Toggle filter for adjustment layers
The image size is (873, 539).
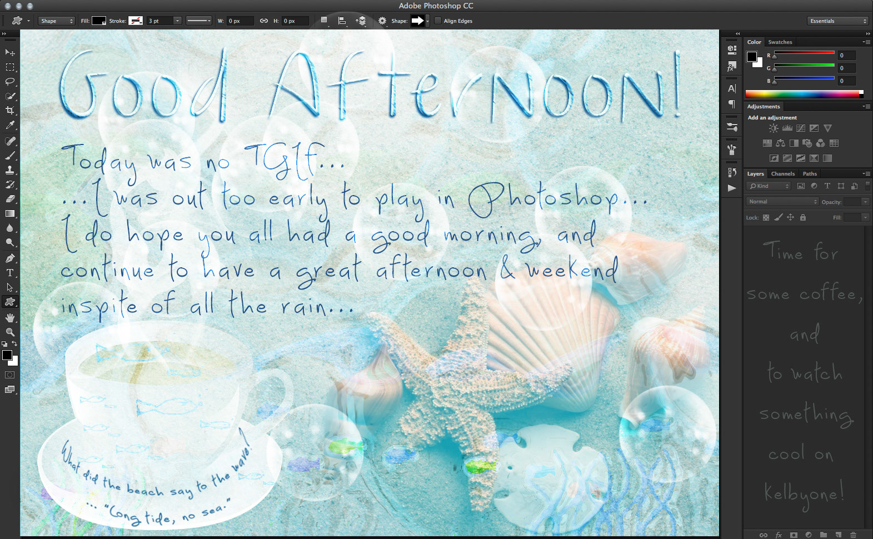click(814, 186)
